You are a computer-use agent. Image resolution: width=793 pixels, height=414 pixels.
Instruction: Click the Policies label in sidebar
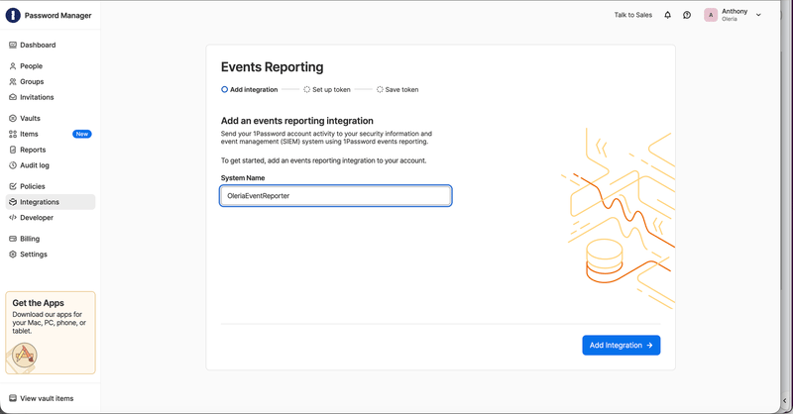coord(33,186)
